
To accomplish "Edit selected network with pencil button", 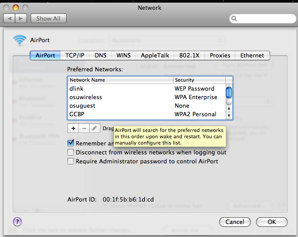I will coord(95,128).
